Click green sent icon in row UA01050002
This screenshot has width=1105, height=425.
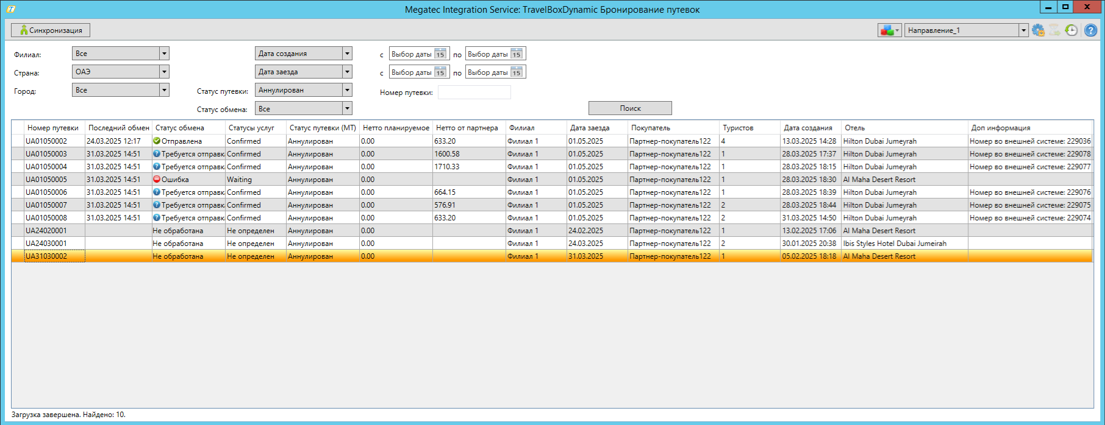[157, 141]
